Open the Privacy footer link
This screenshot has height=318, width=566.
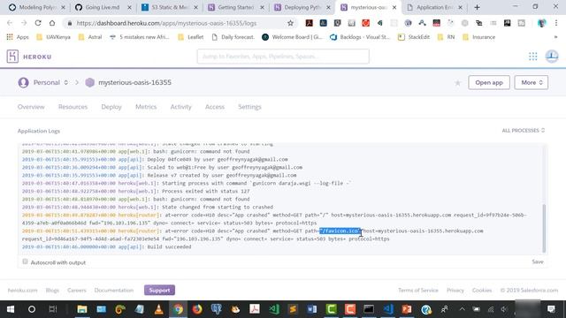(455, 290)
